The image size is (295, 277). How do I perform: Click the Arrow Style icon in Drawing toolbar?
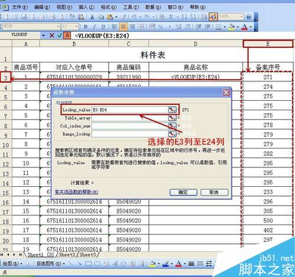[x=209, y=263]
